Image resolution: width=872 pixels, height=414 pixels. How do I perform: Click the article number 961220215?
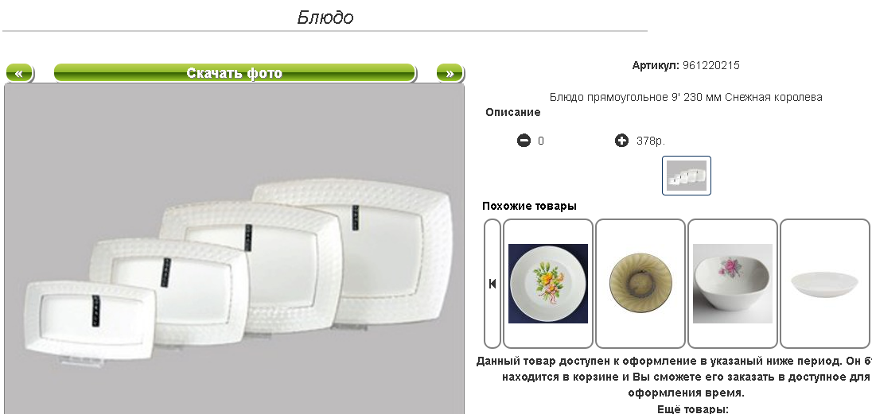coord(710,66)
